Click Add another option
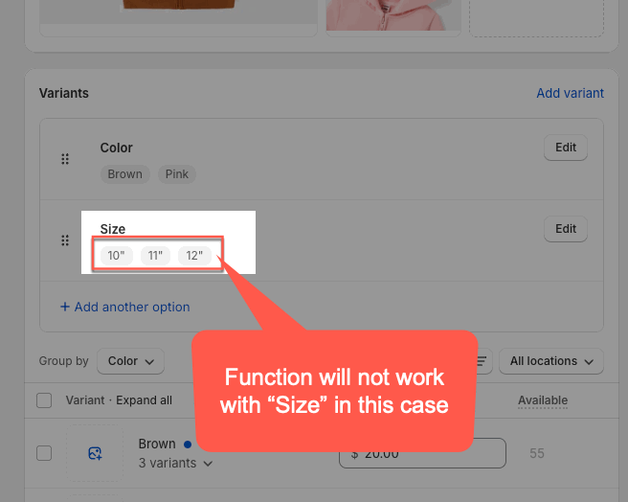The height and width of the screenshot is (502, 628). click(125, 307)
